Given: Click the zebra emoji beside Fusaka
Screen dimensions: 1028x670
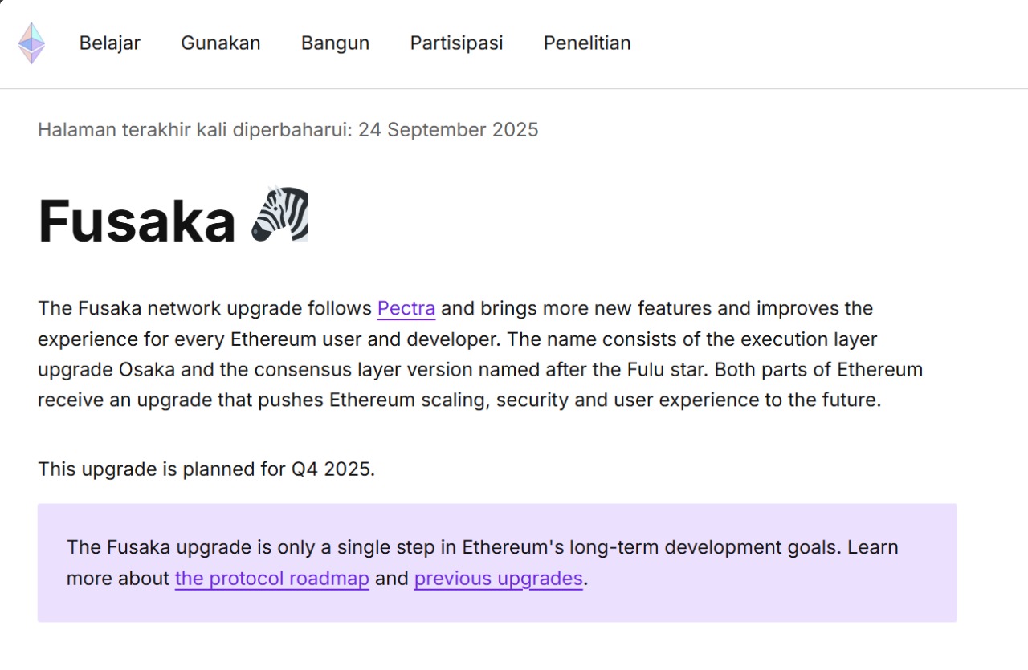Looking at the screenshot, I should click(x=279, y=214).
